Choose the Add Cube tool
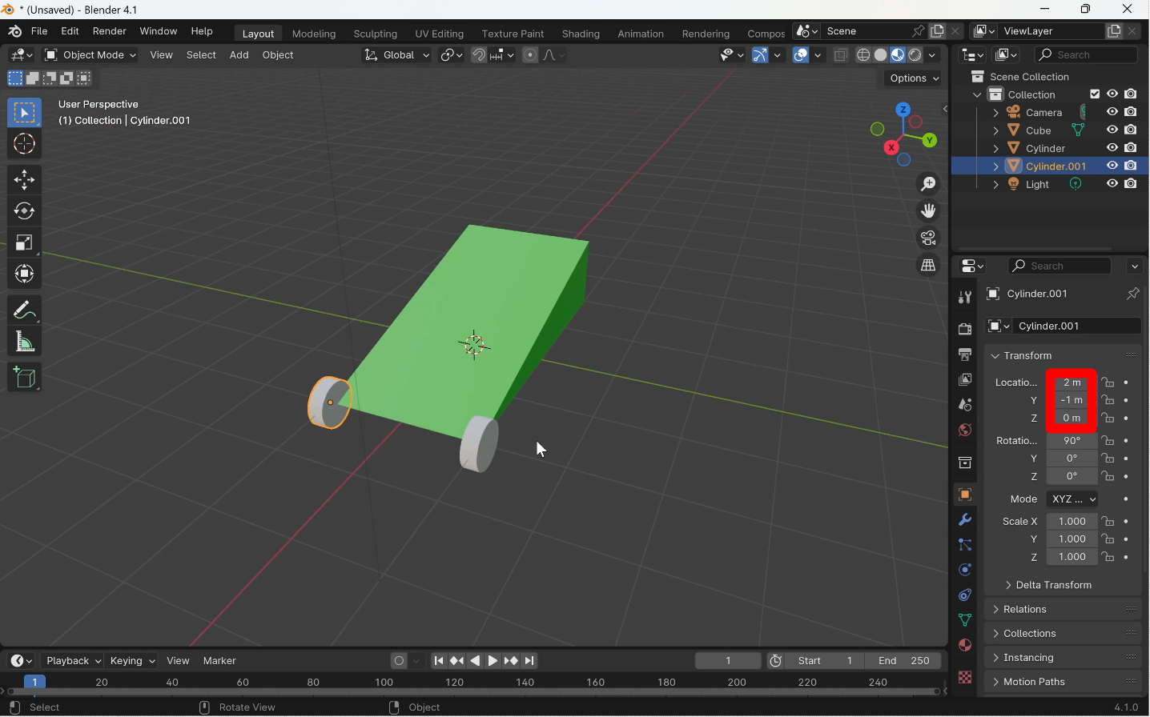 [24, 378]
